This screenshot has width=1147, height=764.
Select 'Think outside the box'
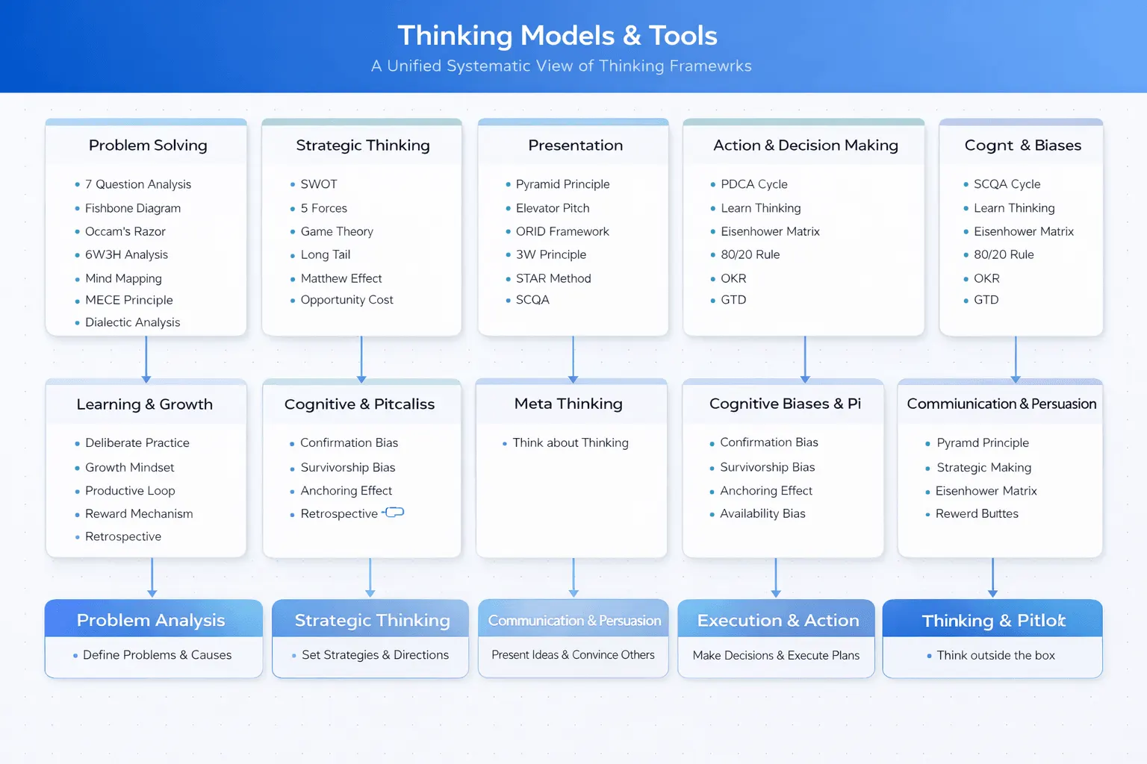point(996,655)
